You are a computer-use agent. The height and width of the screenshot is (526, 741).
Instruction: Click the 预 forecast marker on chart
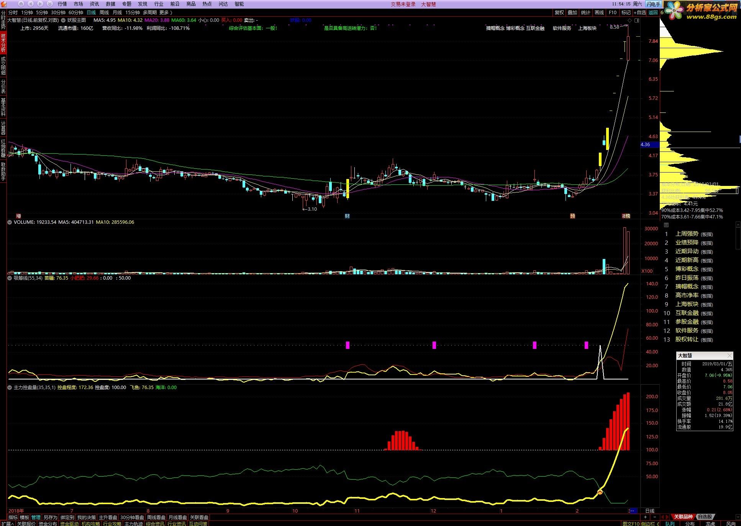tap(572, 216)
